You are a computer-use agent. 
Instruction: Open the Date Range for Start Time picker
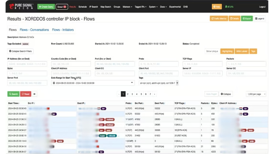coord(93,83)
